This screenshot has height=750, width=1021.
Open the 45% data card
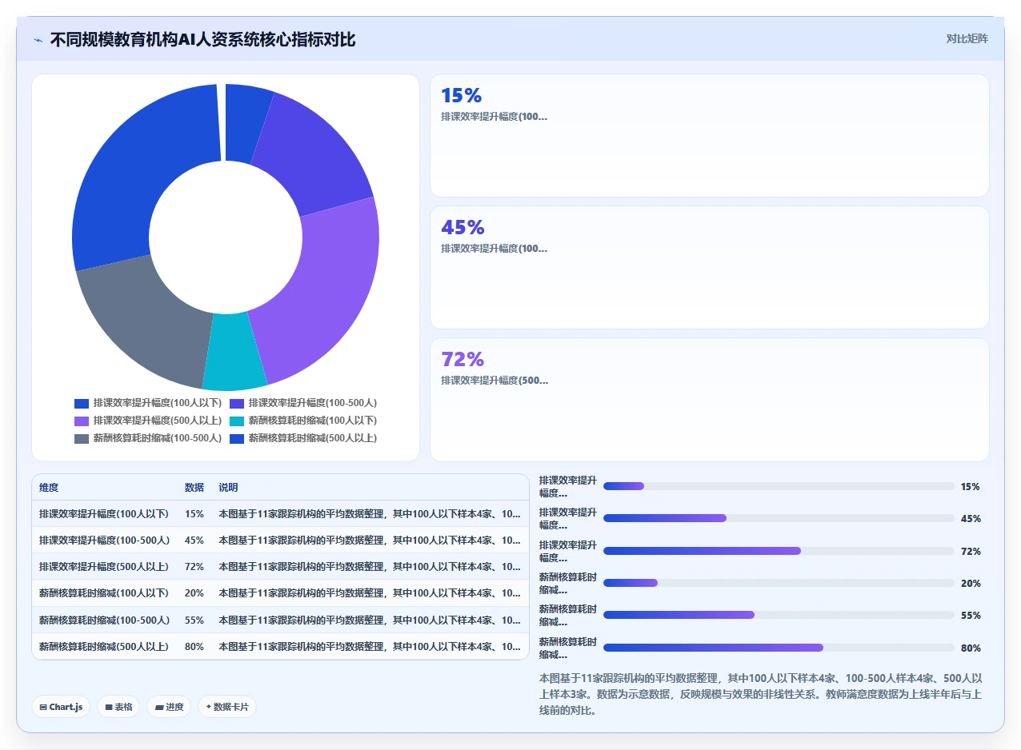tap(710, 267)
